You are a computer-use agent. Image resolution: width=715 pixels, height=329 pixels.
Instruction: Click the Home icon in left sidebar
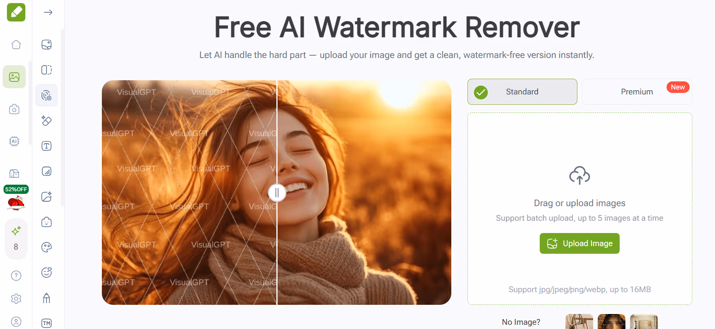coord(16,45)
